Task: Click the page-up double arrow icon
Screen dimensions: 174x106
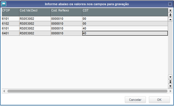Action: (x=170, y=15)
